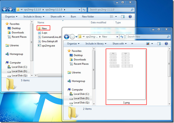Select the Gnu.Getopt.dll file
Screen dimensions: 174x123
pyautogui.click(x=48, y=41)
